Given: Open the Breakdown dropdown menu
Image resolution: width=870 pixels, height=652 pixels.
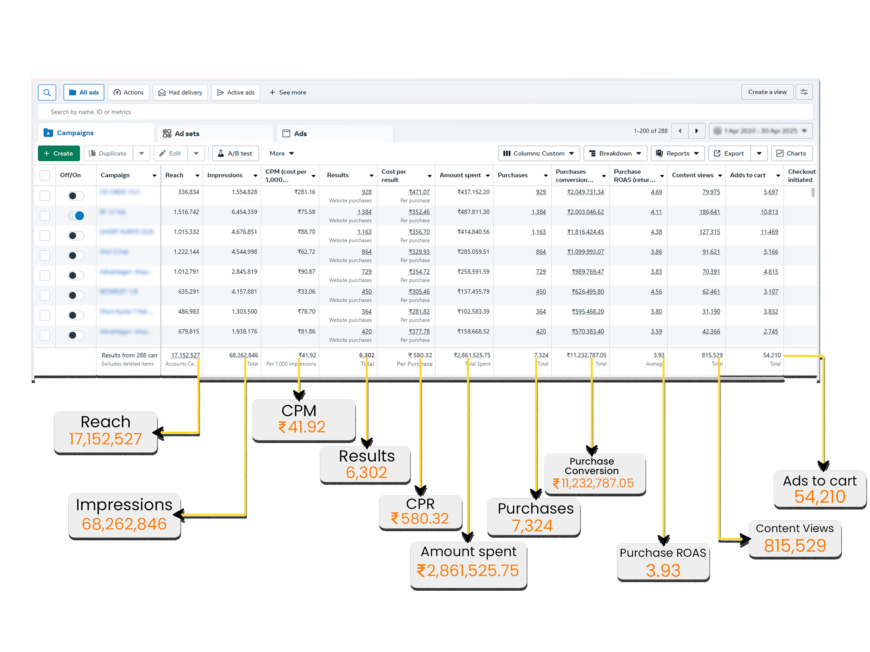Looking at the screenshot, I should [615, 153].
